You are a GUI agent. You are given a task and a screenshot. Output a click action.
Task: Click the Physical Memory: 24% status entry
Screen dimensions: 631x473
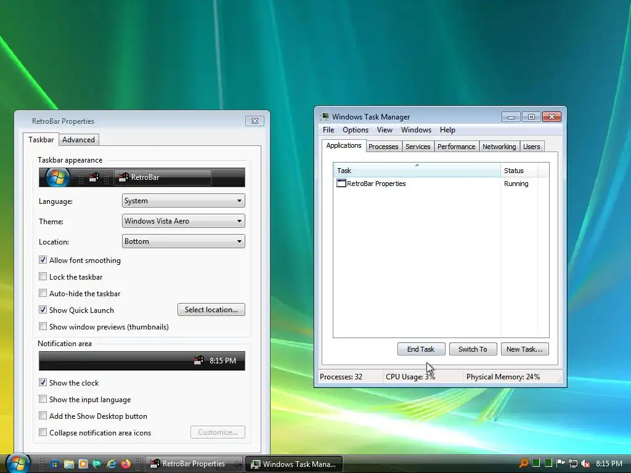503,377
